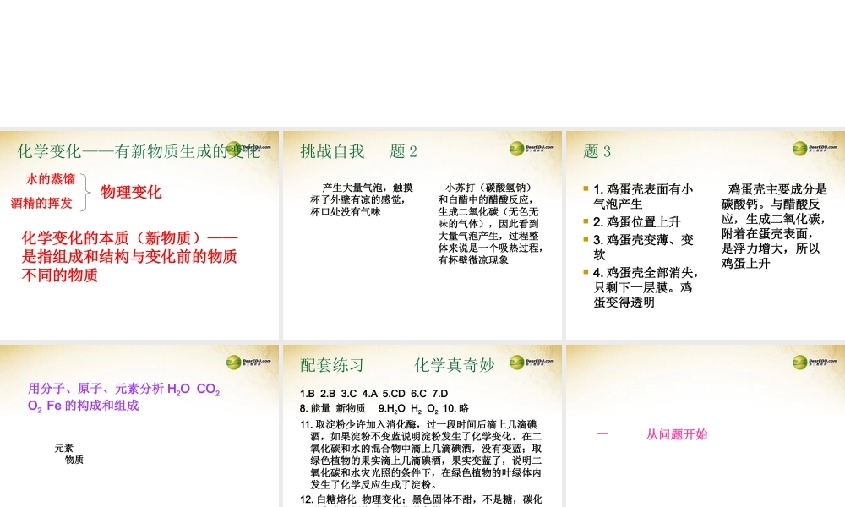The width and height of the screenshot is (845, 507).
Task: Select the purple 用分子、原子、元素分析 text
Action: click(123, 397)
